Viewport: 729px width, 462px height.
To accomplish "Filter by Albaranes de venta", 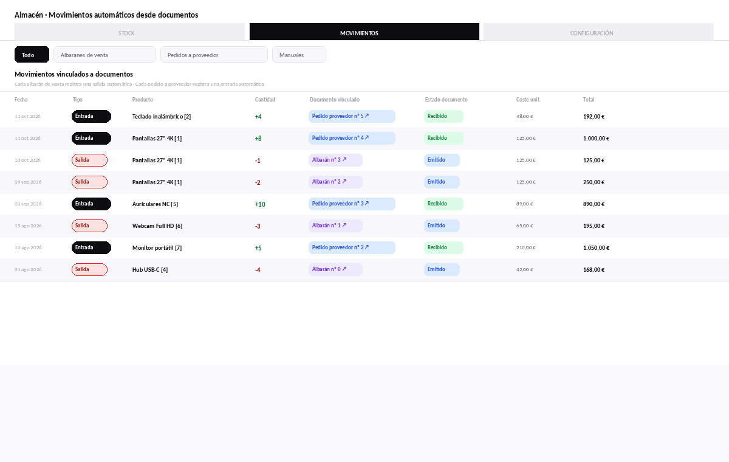I will pyautogui.click(x=104, y=55).
